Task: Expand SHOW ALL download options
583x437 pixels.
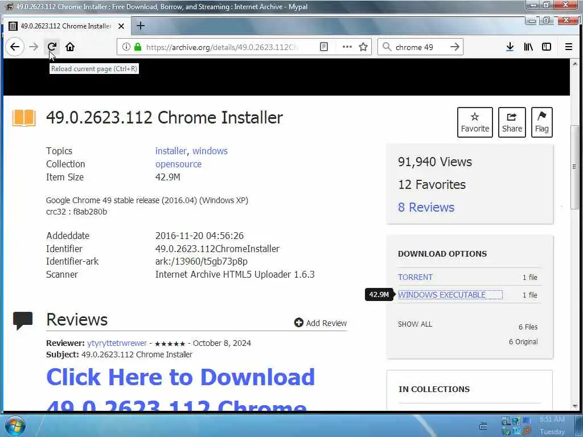Action: tap(415, 324)
